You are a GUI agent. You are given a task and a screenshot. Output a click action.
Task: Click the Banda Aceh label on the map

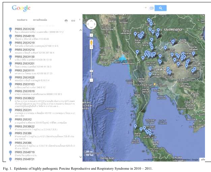coord(108,158)
